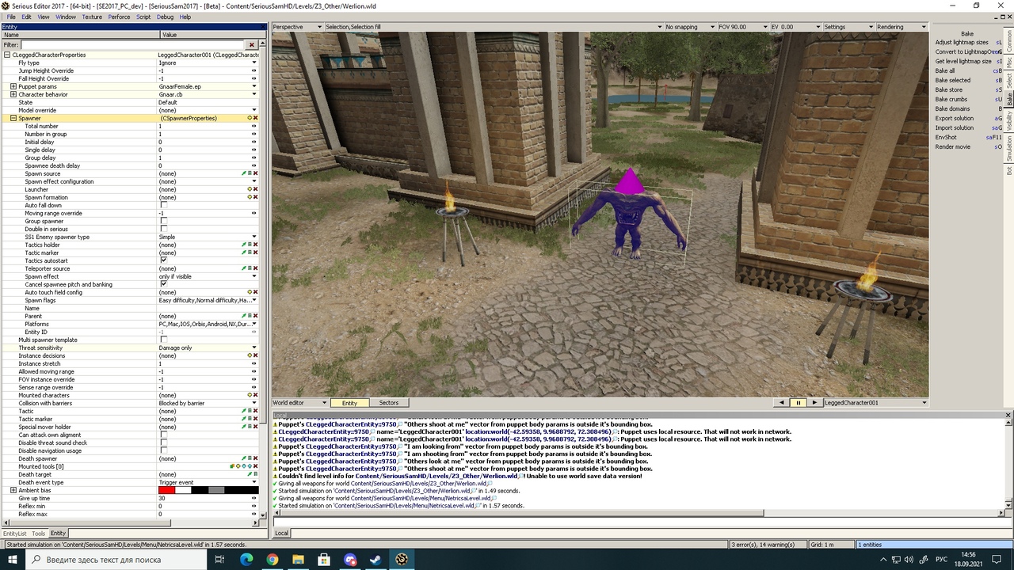Open the Rendering dropdown in viewport toolbar

click(901, 27)
